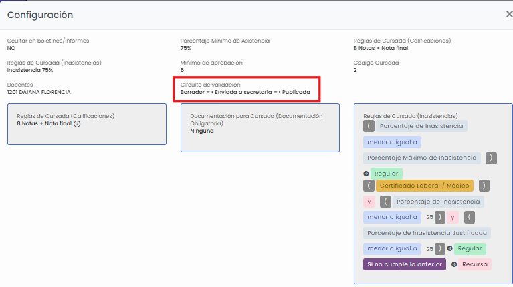Click the Documentación para Cursada label
This screenshot has width=513, height=287.
click(x=256, y=119)
